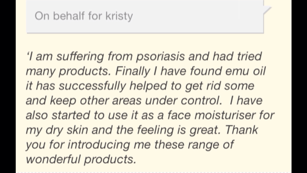Screen dimensions: 307x173
Task: Click the word 'suffering' in the first line
Action: (x=80, y=57)
